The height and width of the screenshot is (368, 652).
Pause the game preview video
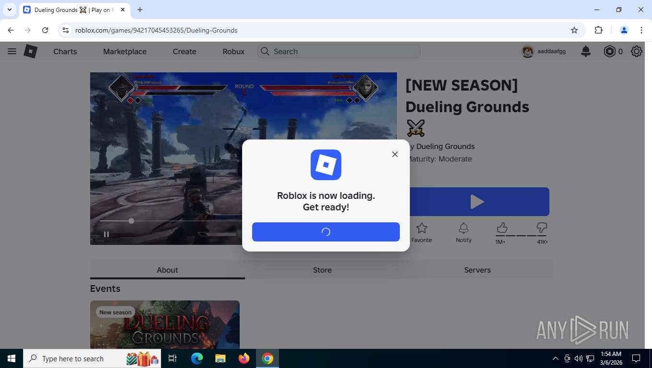(106, 234)
